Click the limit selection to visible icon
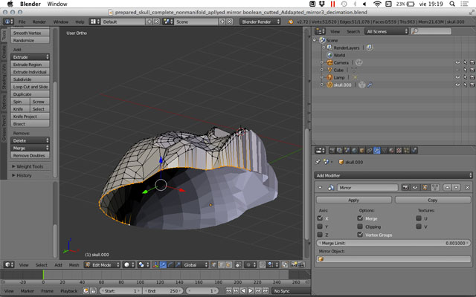Screen dimensions: 476x297 coord(238,265)
